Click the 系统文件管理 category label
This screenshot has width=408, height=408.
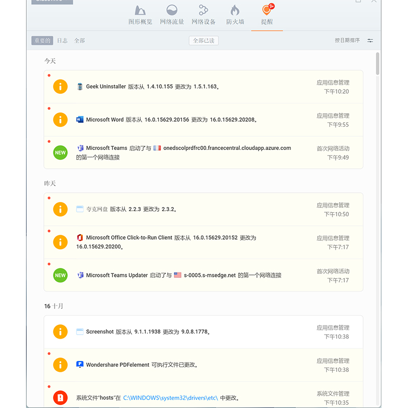tap(333, 394)
